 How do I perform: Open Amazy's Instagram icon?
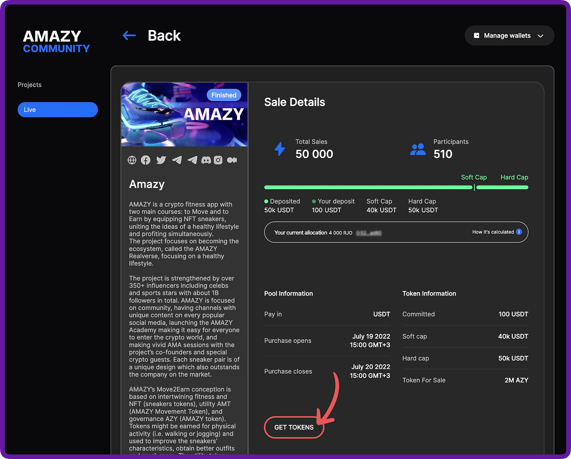218,160
